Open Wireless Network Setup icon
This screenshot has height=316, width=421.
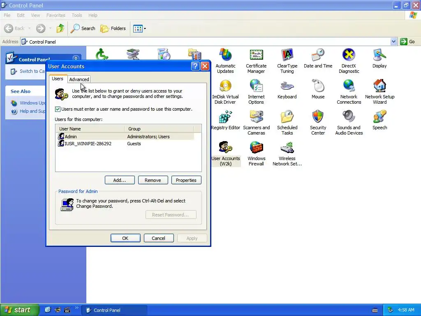pos(287,154)
